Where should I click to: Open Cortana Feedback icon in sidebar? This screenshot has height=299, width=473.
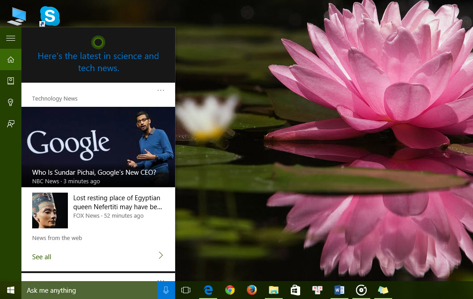click(x=11, y=124)
